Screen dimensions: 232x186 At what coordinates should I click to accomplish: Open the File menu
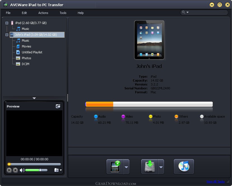(8, 13)
